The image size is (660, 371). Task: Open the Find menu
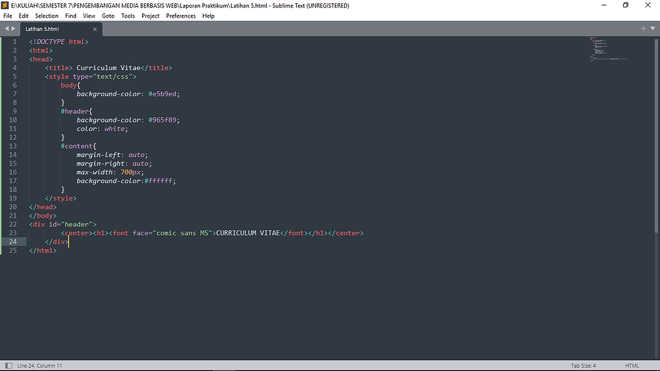tap(71, 16)
